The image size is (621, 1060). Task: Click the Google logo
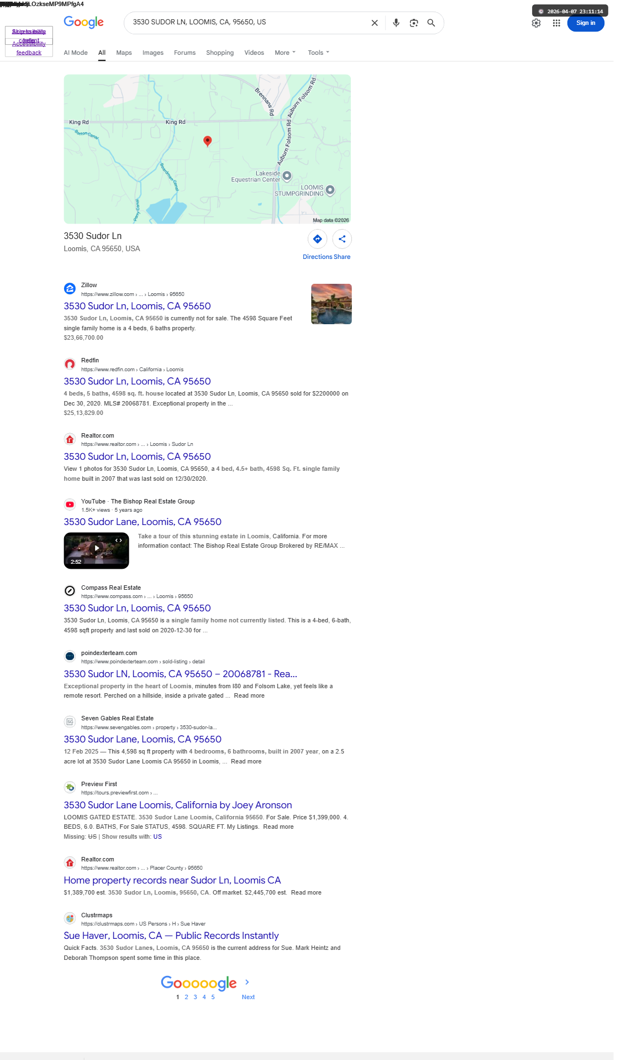click(83, 22)
